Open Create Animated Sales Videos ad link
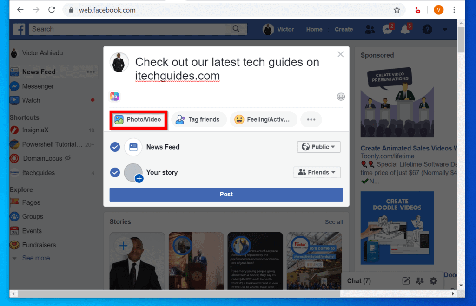476x306 pixels. point(408,148)
